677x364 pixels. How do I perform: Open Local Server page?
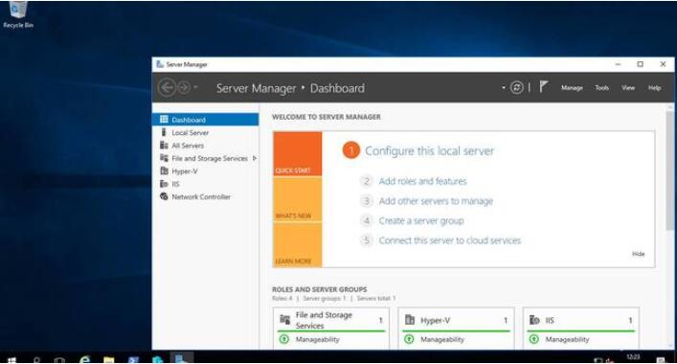(190, 132)
